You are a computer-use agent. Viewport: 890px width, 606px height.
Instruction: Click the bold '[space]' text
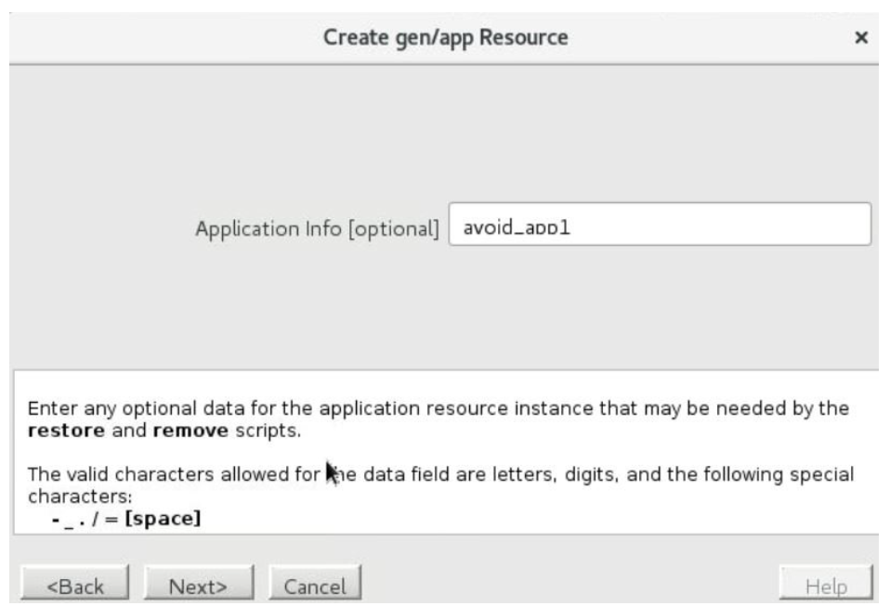(x=164, y=518)
